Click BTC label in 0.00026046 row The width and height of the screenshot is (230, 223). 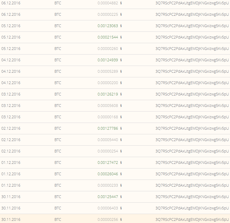point(58,174)
